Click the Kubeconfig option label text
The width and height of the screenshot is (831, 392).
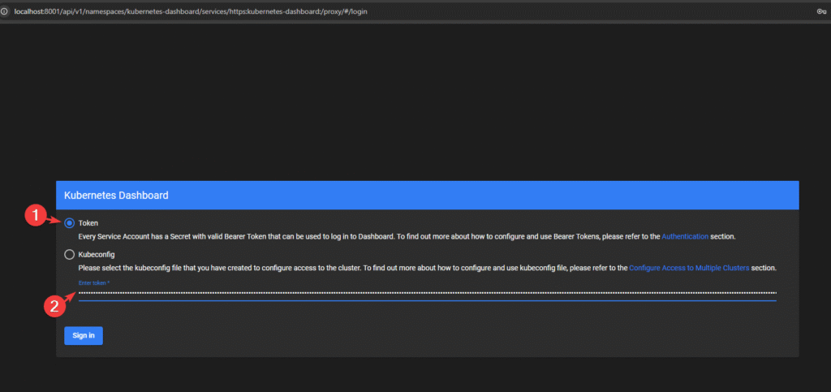tap(97, 255)
